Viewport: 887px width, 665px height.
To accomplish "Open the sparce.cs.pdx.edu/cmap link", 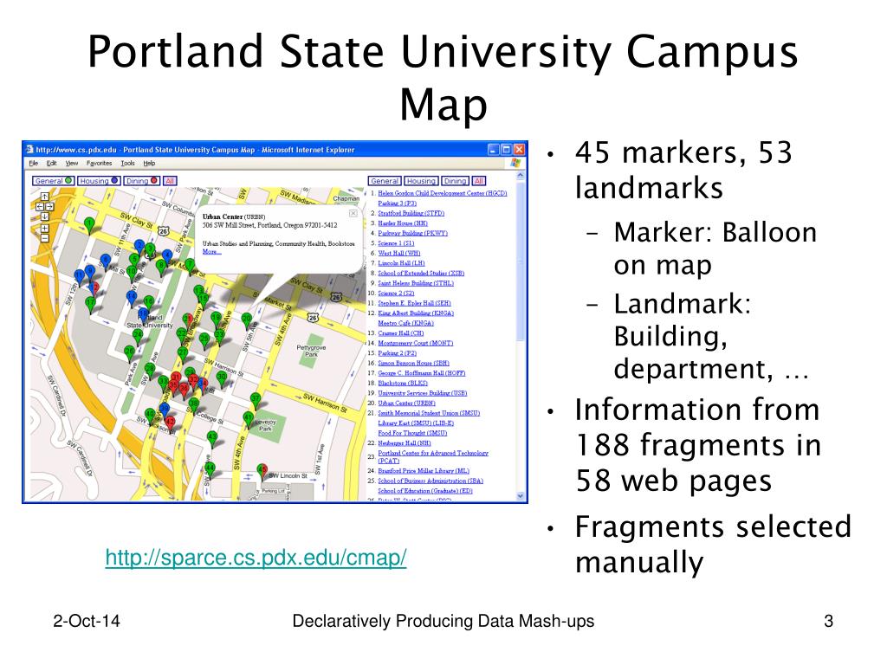I will pos(256,558).
